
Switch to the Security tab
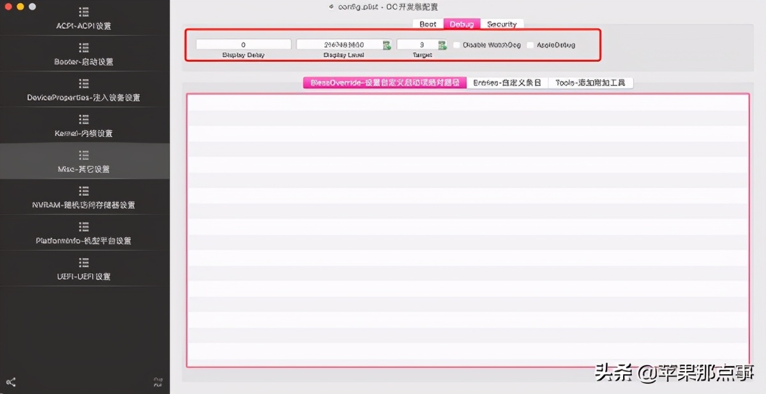(x=502, y=24)
